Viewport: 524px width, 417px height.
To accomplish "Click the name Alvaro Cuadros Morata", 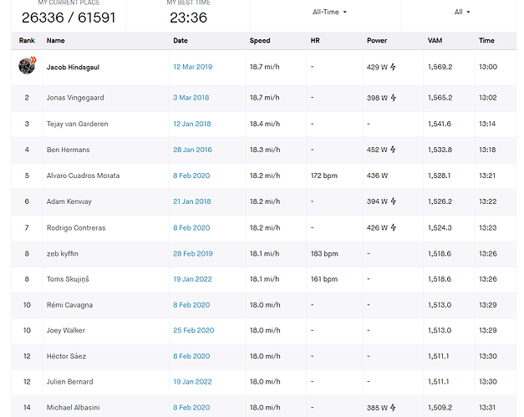I will [x=83, y=175].
